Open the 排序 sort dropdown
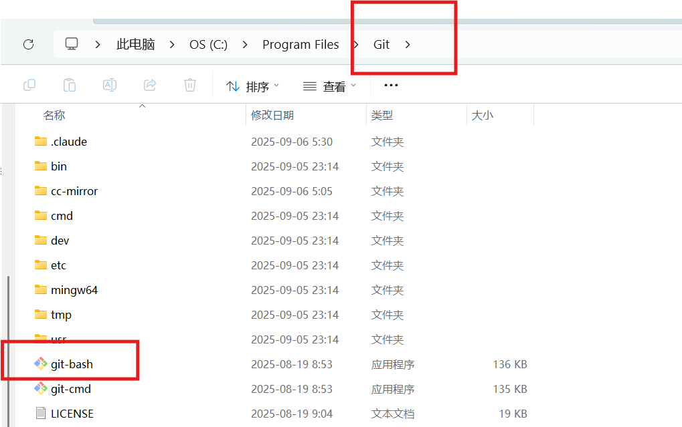This screenshot has height=427, width=682. [x=253, y=86]
